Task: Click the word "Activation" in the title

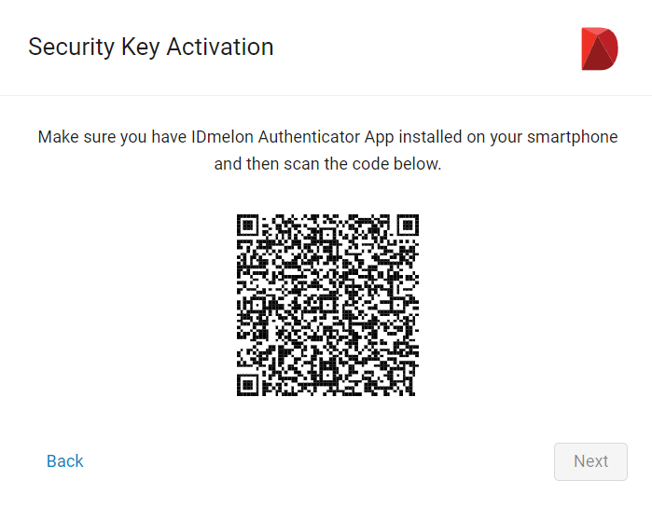Action: 220,47
